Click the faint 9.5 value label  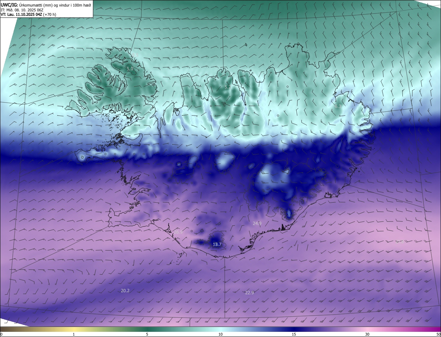tap(135, 55)
